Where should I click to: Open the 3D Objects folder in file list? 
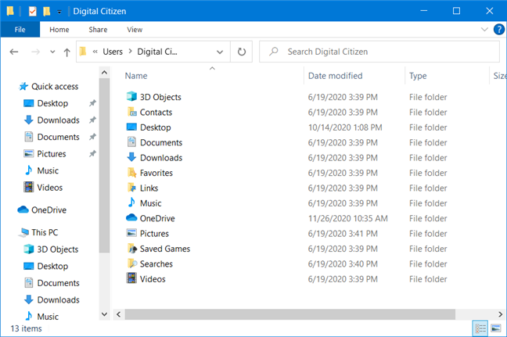tap(160, 97)
